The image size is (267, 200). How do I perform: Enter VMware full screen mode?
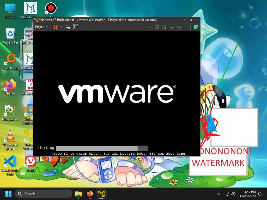[x=76, y=27]
